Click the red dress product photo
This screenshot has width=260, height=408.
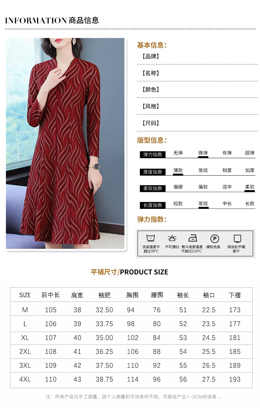coord(65,143)
